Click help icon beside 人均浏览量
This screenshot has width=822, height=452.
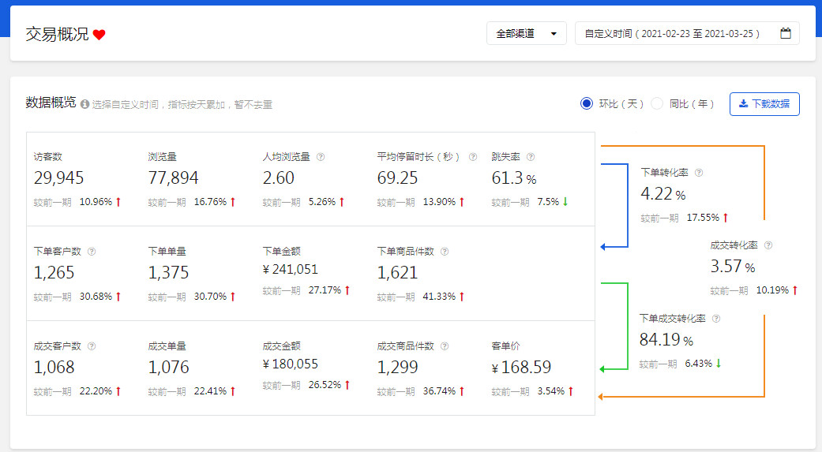(321, 157)
